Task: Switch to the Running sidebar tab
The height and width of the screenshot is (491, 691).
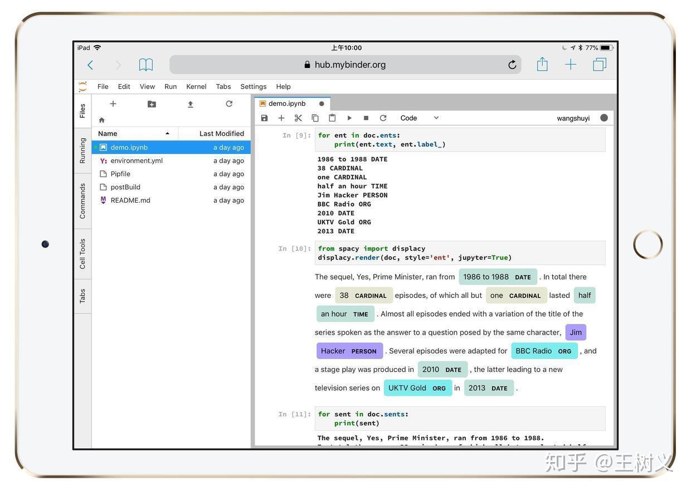Action: click(82, 150)
